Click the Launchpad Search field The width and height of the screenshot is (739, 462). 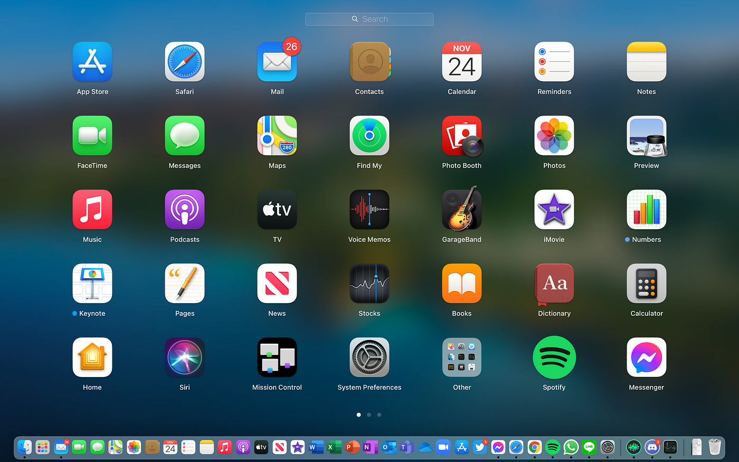(x=369, y=19)
